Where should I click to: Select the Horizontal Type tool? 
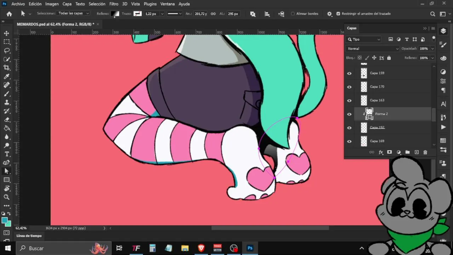6,154
